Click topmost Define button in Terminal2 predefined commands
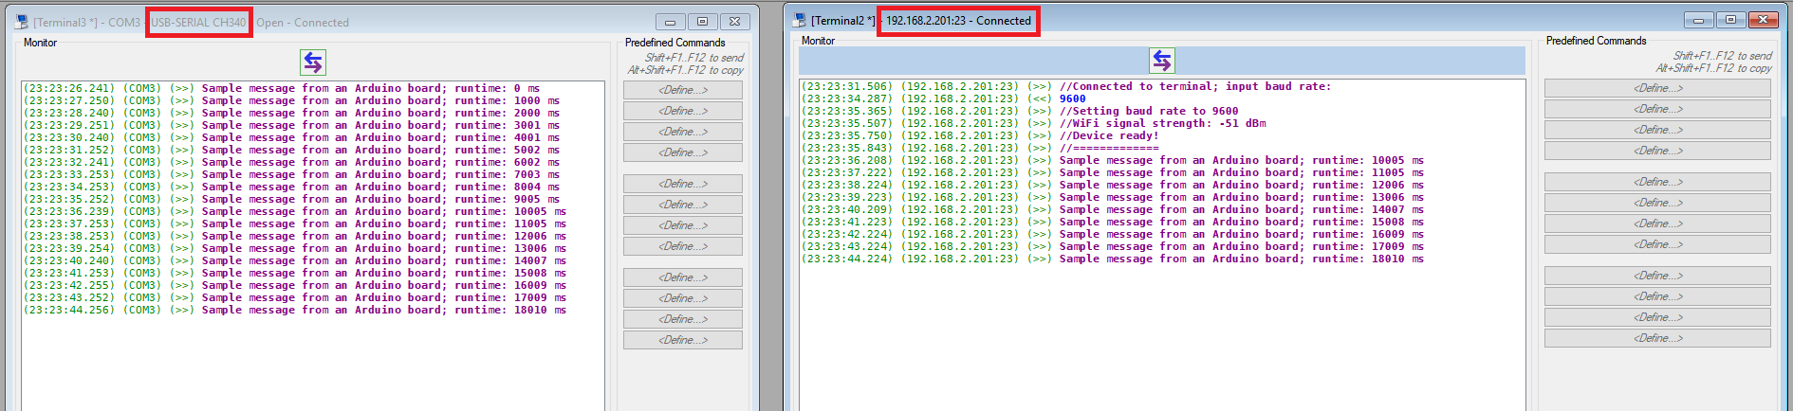This screenshot has width=1793, height=411. click(x=1657, y=88)
